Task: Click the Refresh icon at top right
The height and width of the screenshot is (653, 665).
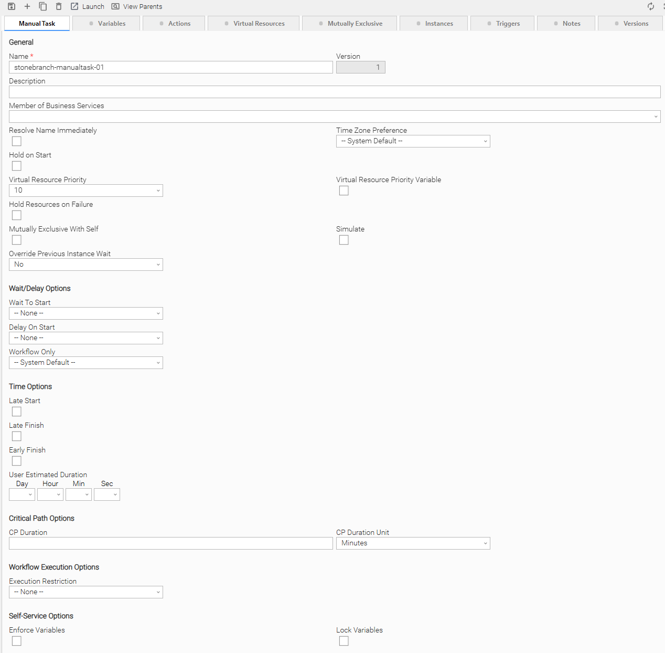Action: tap(651, 6)
